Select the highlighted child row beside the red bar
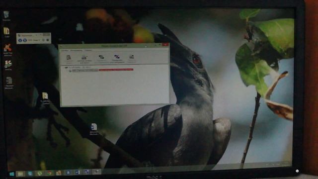This screenshot has width=318, height=179. (x=83, y=71)
